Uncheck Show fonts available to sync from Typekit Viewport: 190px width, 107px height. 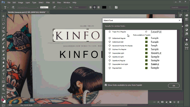click(106, 85)
